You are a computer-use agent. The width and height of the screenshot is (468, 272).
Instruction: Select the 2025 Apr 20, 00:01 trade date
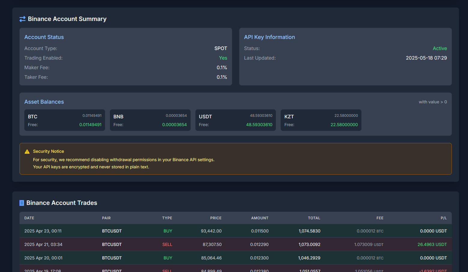[x=43, y=258]
